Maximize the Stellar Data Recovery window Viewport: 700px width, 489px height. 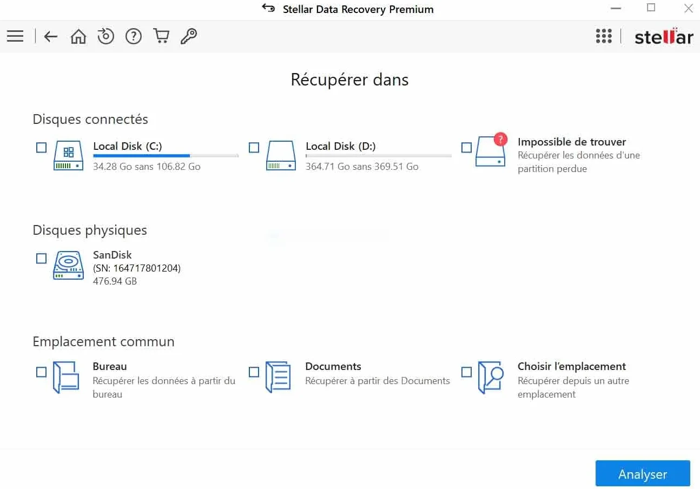(651, 8)
